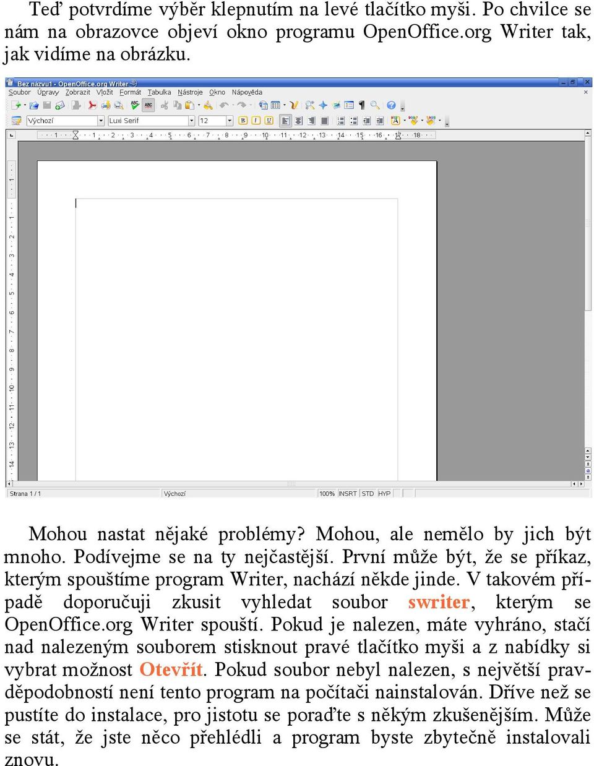Open Background Color dropdown arrow

pyautogui.click(x=440, y=121)
